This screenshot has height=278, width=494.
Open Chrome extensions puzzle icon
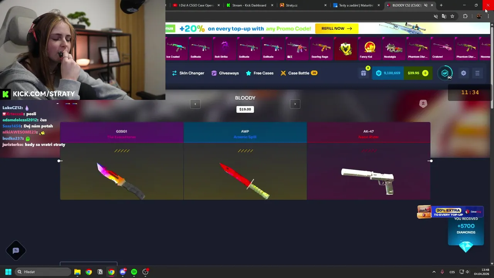click(465, 16)
